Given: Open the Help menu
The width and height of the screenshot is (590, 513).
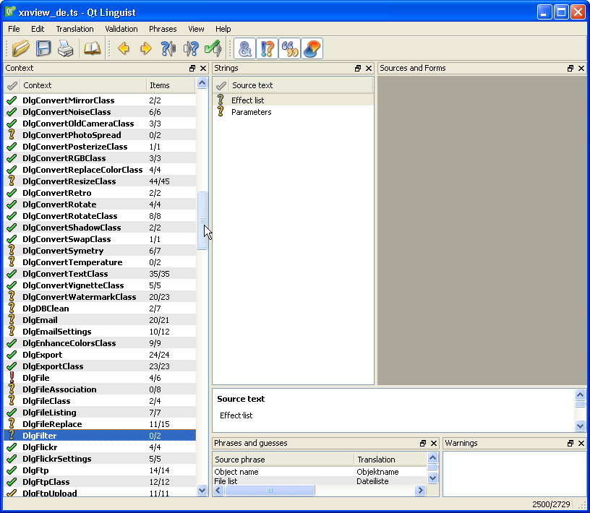Looking at the screenshot, I should (x=223, y=29).
